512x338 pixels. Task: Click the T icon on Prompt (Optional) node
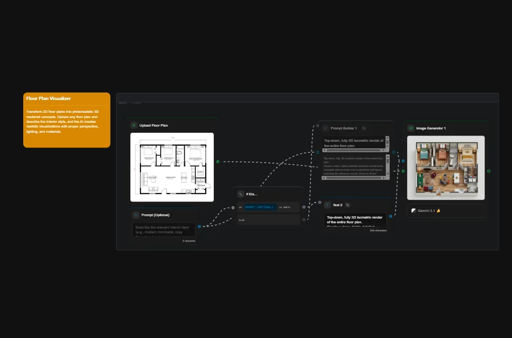coord(136,215)
